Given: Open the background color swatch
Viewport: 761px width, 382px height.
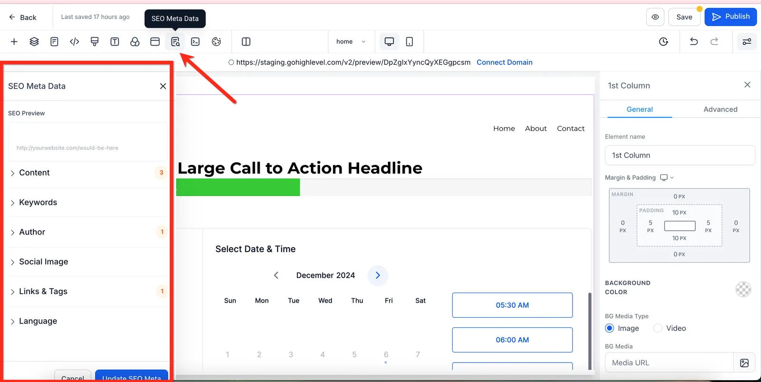Looking at the screenshot, I should point(743,289).
